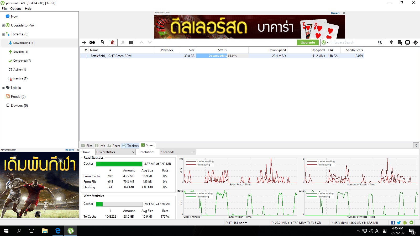This screenshot has height=236, width=420.
Task: Remove the torrent with the trash icon
Action: pos(113,42)
